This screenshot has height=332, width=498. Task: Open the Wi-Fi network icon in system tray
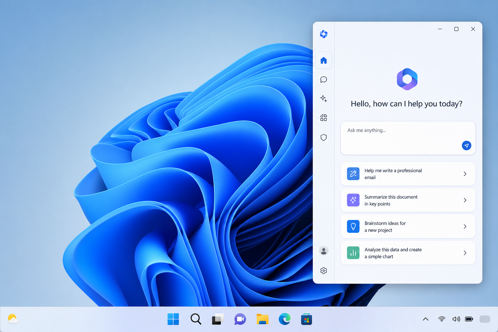pos(442,319)
